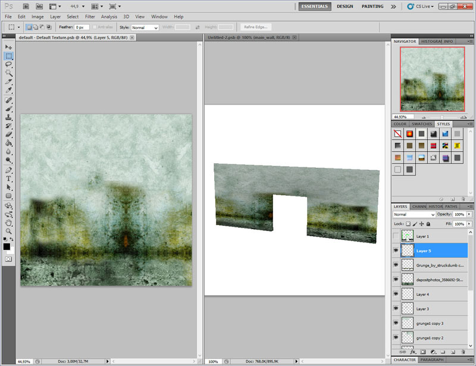Image resolution: width=476 pixels, height=366 pixels.
Task: Click the DESIGN workspace button
Action: coord(345,7)
